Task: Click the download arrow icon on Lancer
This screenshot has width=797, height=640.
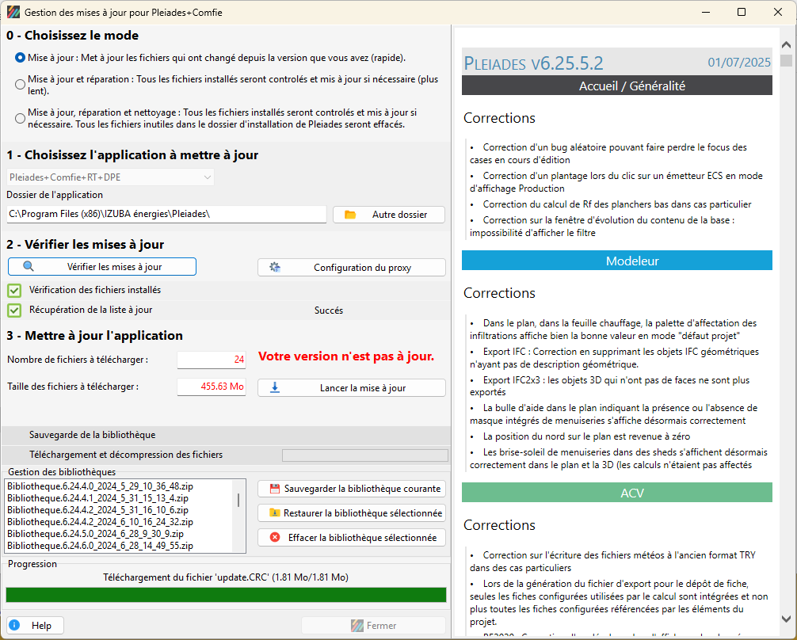Action: pyautogui.click(x=275, y=387)
